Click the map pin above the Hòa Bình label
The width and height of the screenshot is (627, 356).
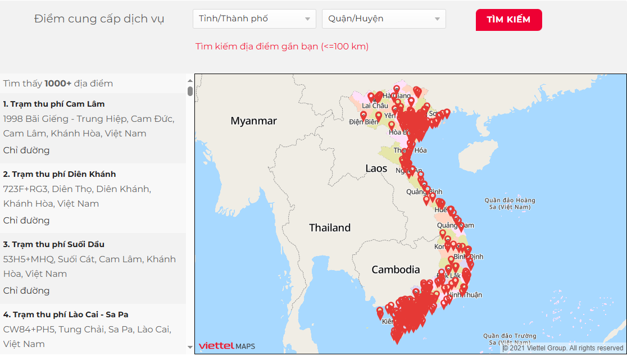tap(392, 125)
